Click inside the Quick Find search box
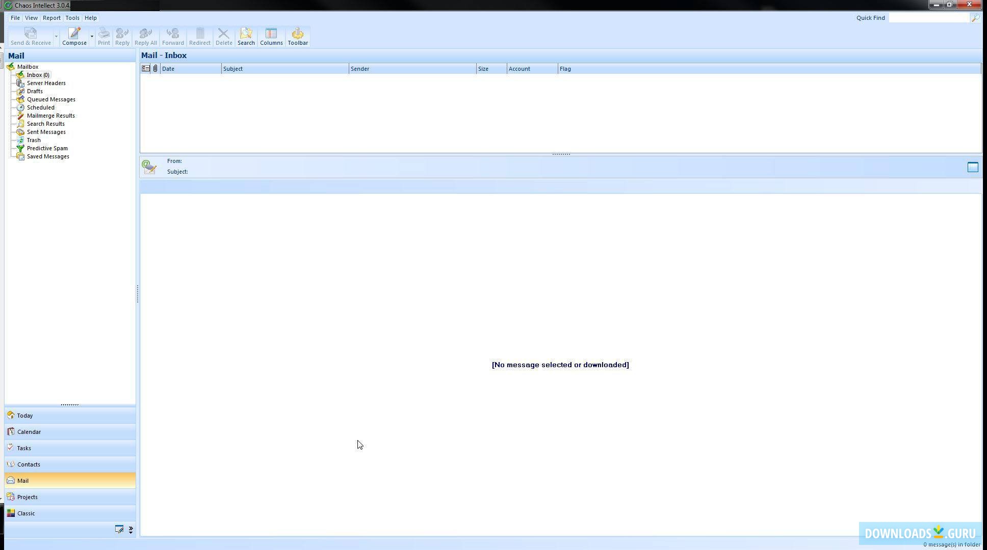This screenshot has height=550, width=987. [x=929, y=17]
